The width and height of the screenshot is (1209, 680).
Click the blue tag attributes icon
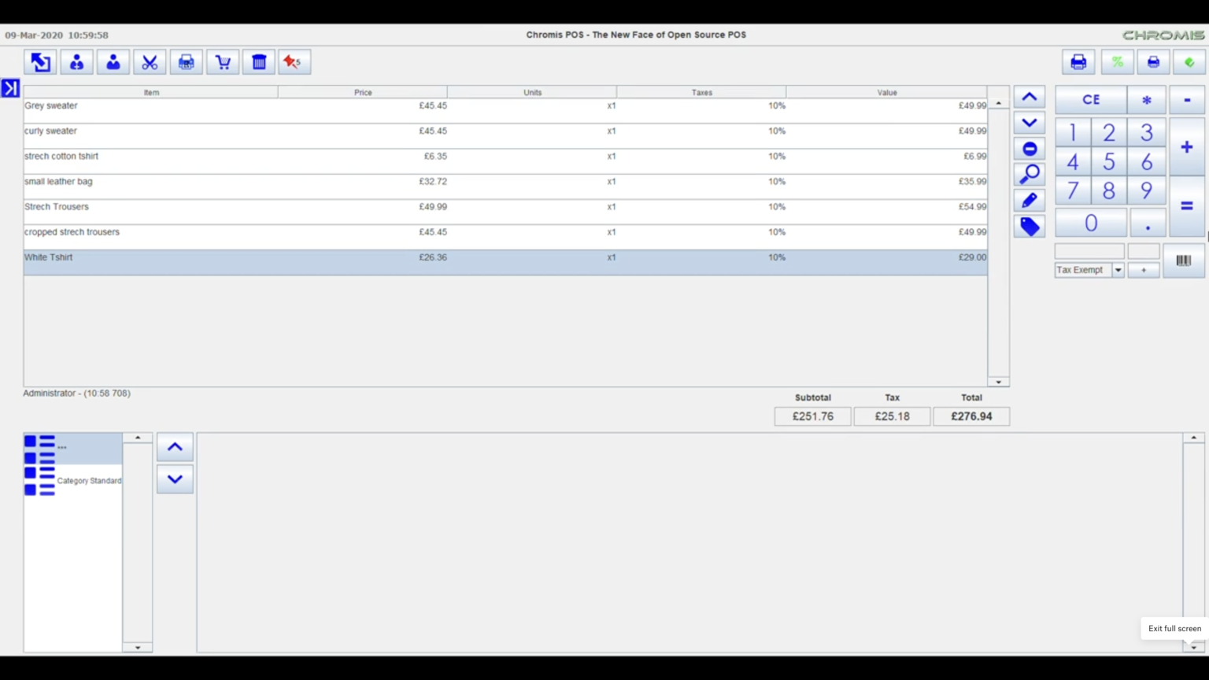(1029, 227)
